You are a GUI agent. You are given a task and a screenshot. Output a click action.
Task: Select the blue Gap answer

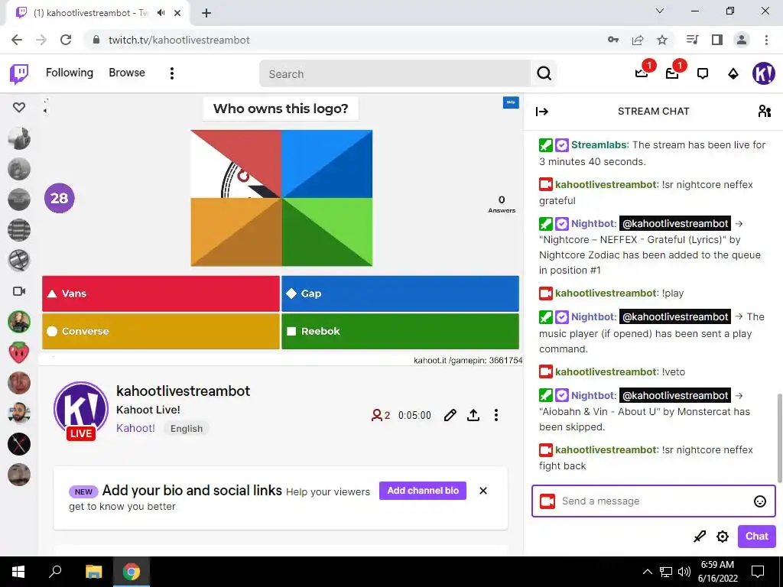tap(400, 293)
